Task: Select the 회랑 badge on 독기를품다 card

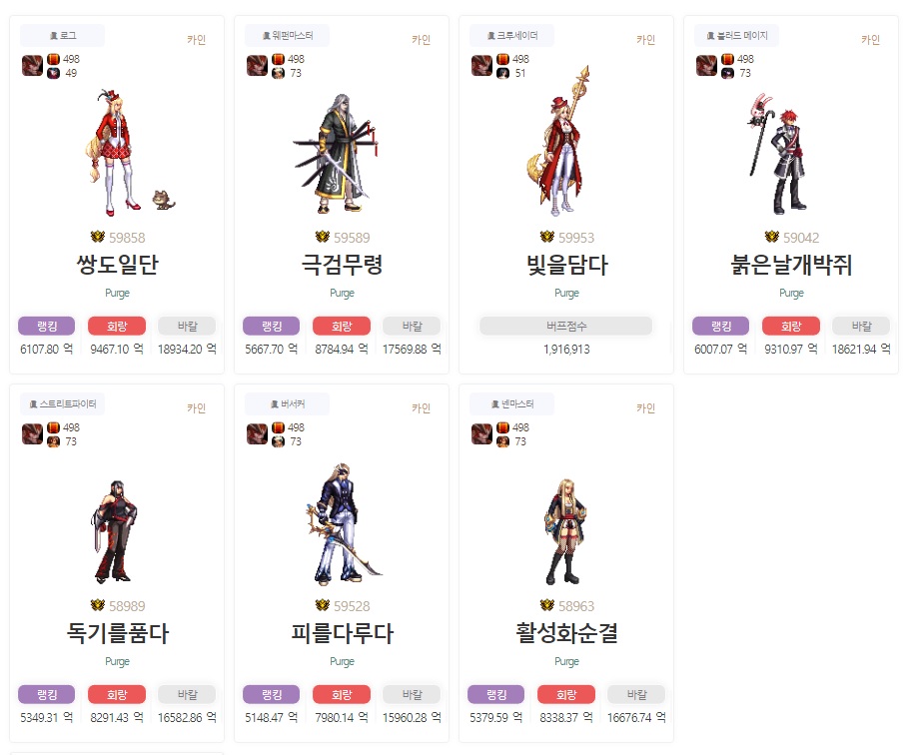Action: point(117,694)
